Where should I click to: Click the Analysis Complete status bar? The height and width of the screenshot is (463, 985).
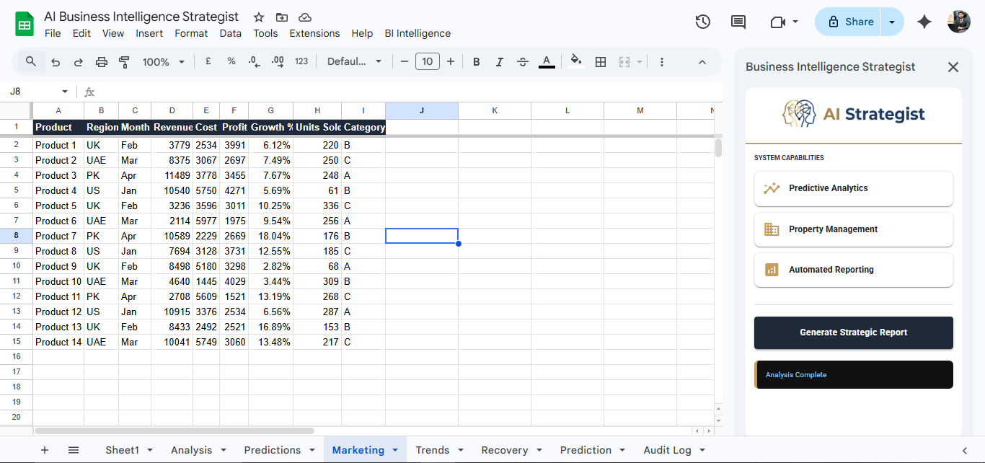pyautogui.click(x=853, y=374)
